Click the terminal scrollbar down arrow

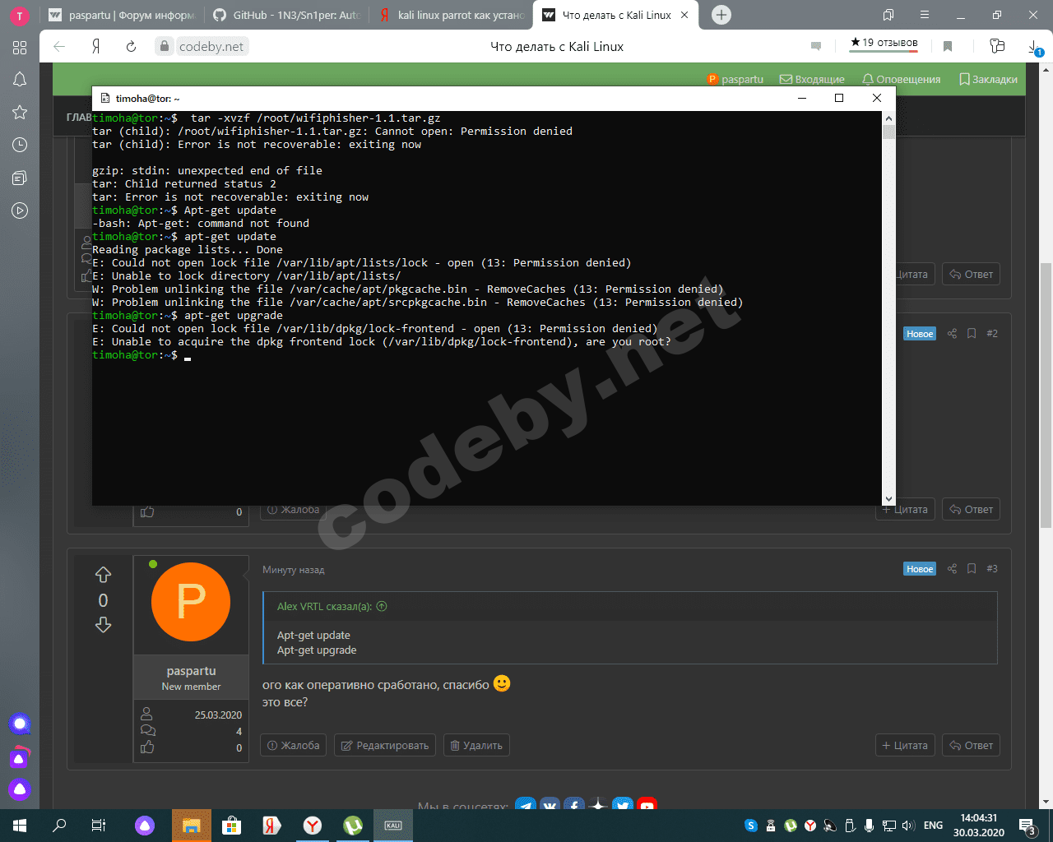888,499
